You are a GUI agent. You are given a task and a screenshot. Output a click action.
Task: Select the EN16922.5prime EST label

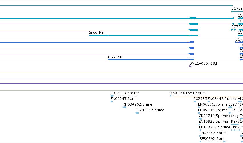pyautogui.click(x=213, y=122)
